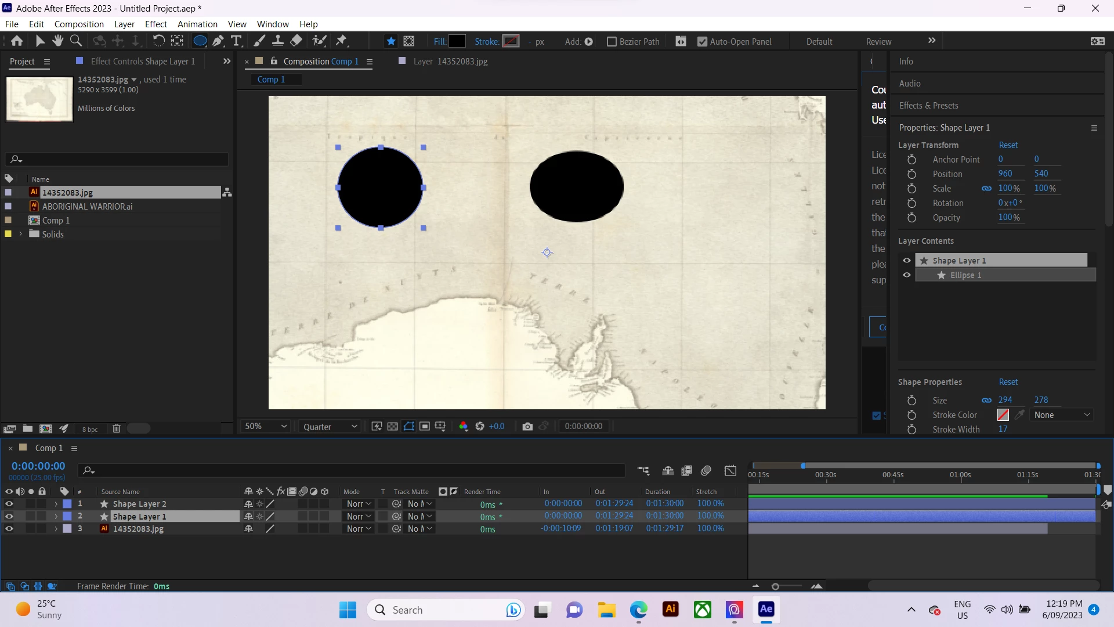Open the 50% magnification dropdown
Viewport: 1114px width, 627px height.
[x=266, y=427]
